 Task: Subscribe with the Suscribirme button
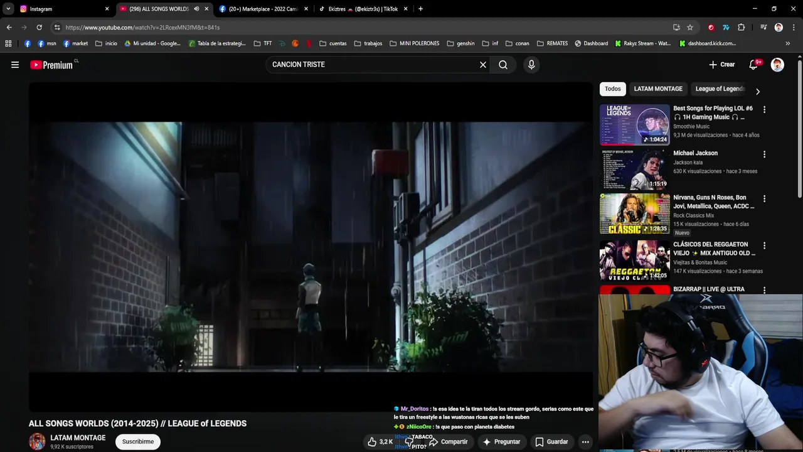(x=138, y=442)
